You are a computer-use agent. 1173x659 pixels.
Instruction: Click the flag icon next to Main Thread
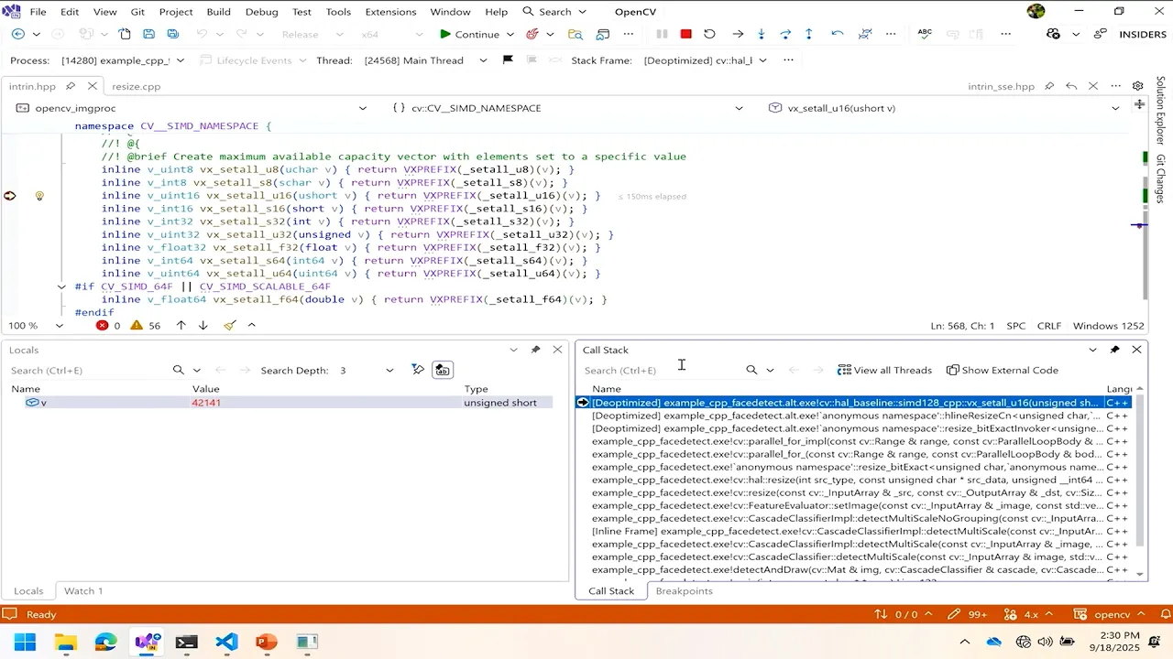[x=508, y=60]
